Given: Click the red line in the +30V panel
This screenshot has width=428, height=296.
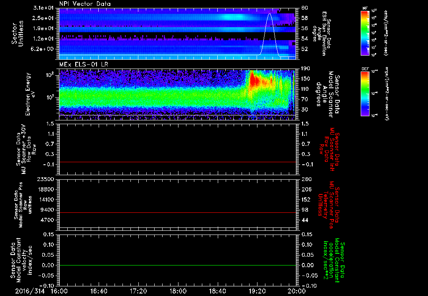Looking at the screenshot, I should tap(178, 162).
